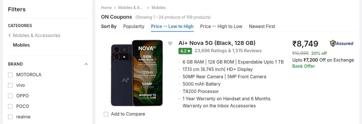Toggle the realme brand checkbox
This screenshot has width=362, height=124.
(10, 117)
